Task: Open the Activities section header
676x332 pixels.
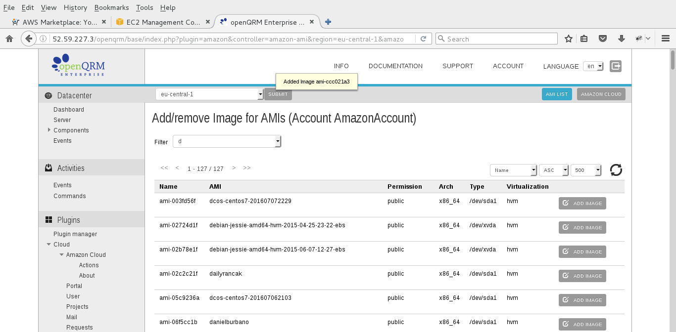Action: tap(92, 168)
